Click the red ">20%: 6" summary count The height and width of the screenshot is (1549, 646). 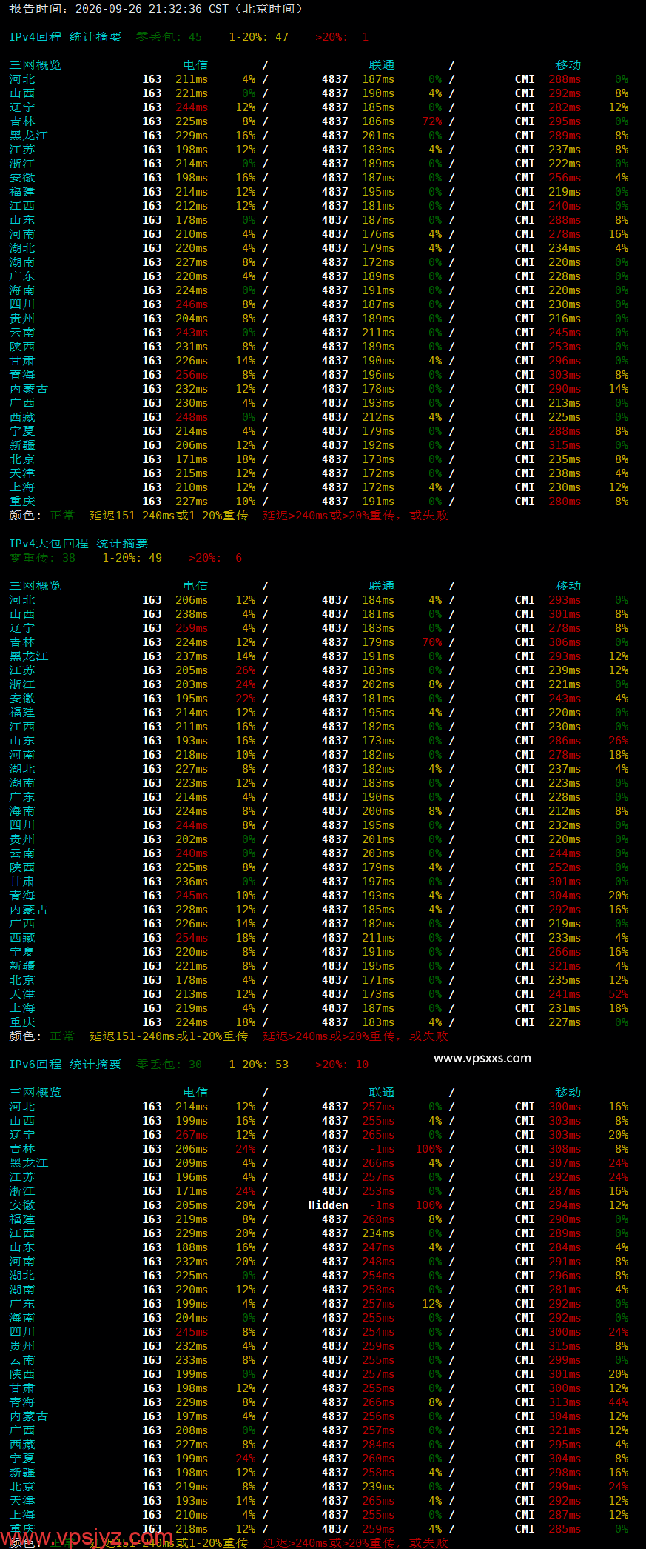point(215,558)
